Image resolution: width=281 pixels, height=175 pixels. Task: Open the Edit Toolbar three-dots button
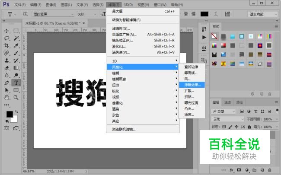coord(6,105)
